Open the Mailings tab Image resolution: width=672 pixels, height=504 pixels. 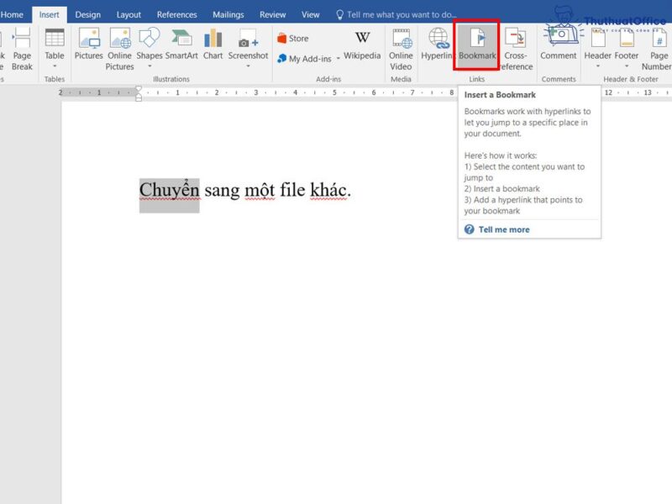(228, 14)
